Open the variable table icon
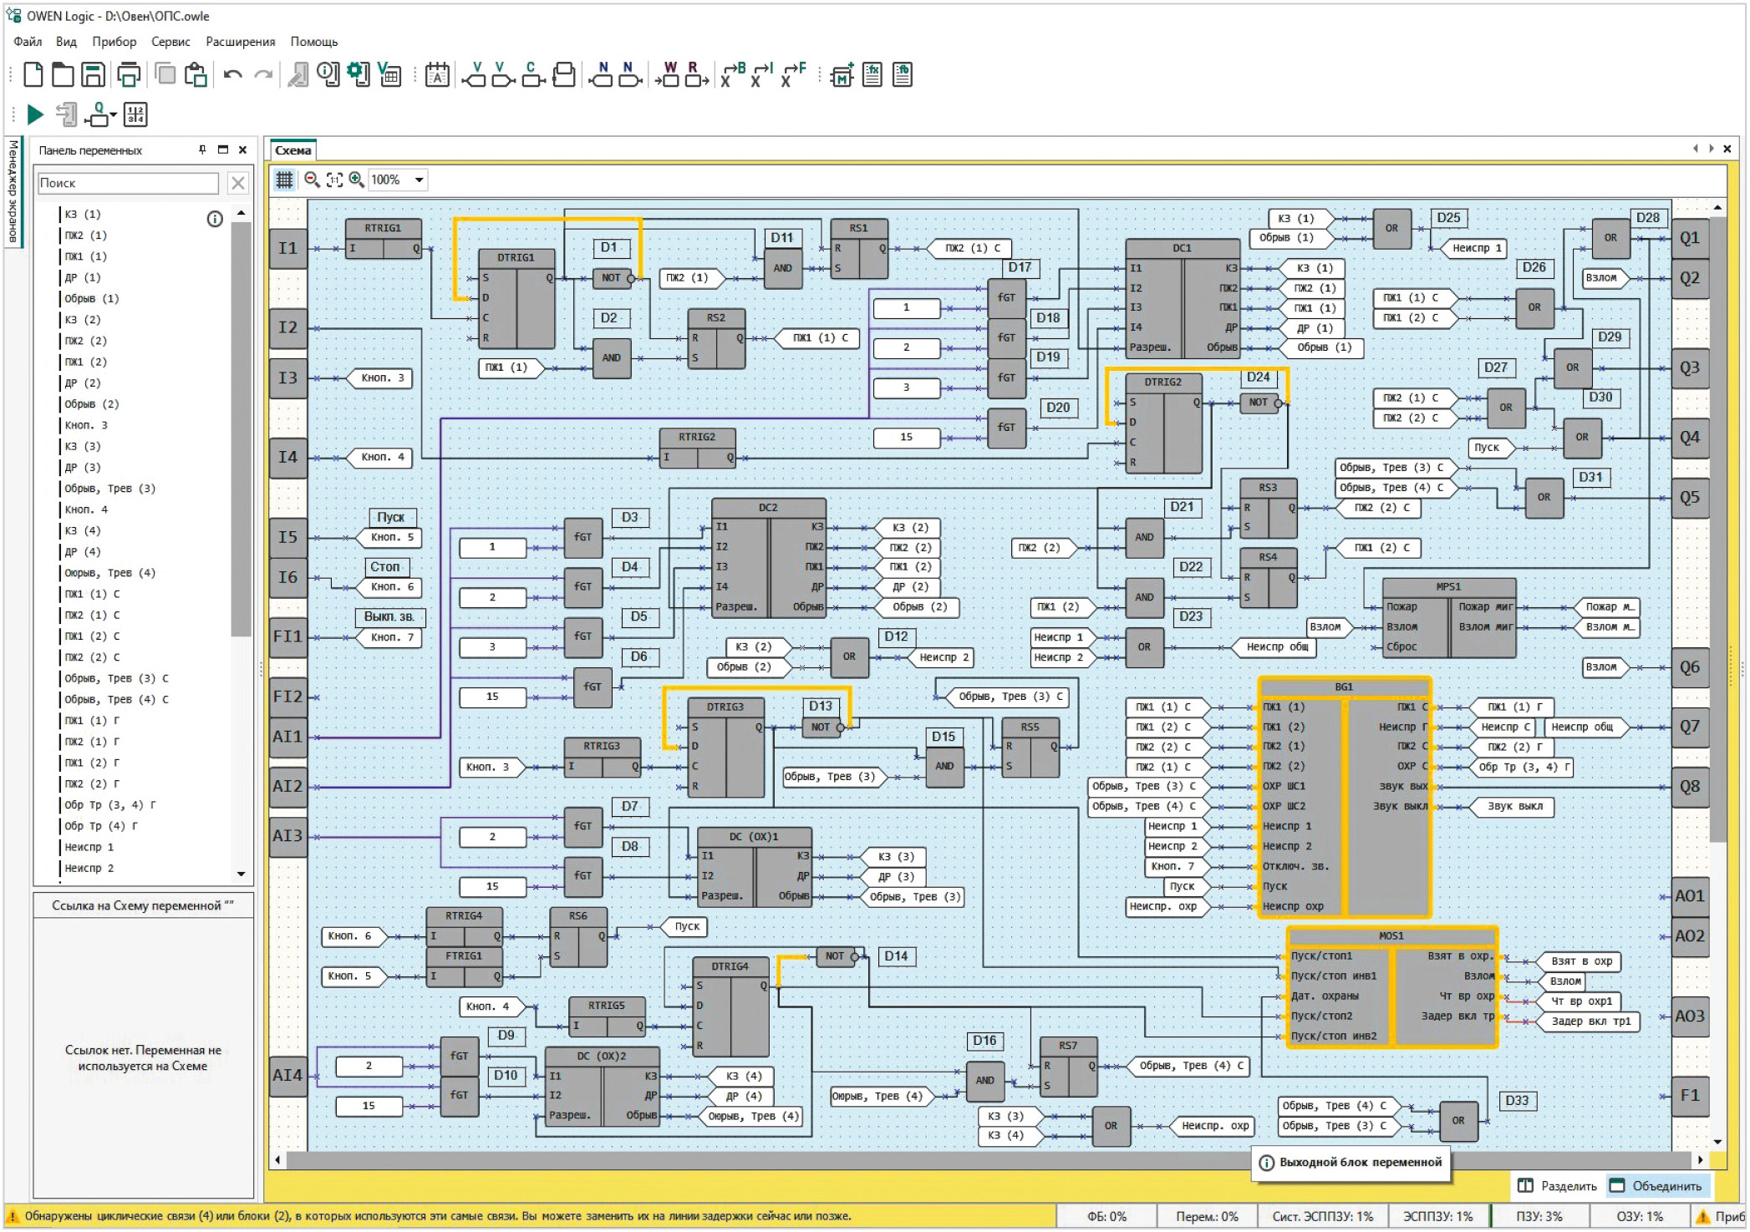Image resolution: width=1750 pixels, height=1232 pixels. 389,75
